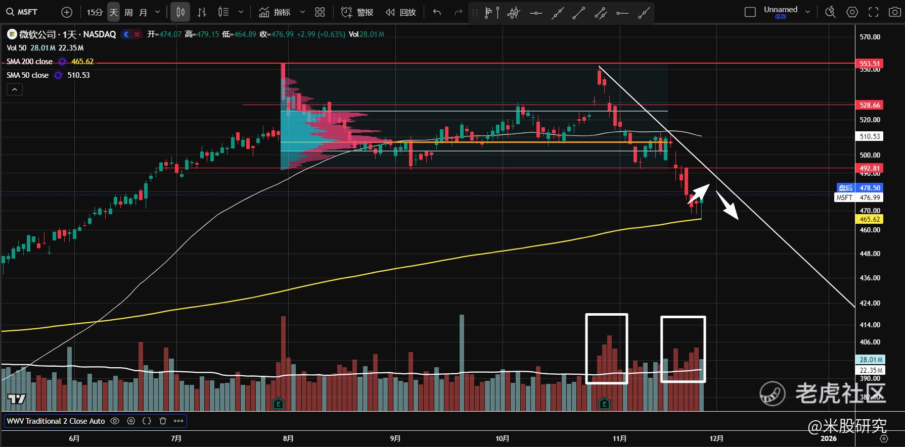
Task: Click the 492.81 red price label
Action: (870, 168)
